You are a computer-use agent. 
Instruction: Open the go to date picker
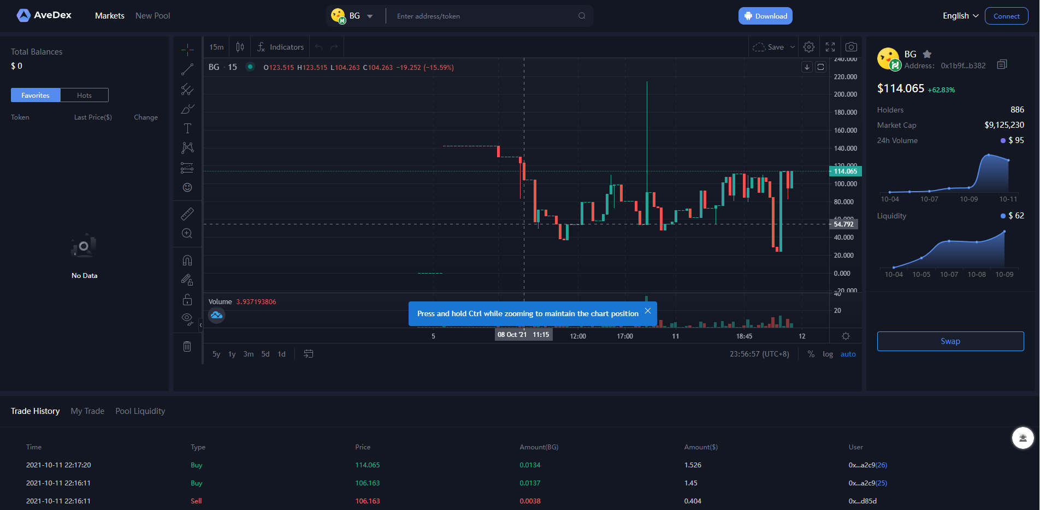[309, 354]
